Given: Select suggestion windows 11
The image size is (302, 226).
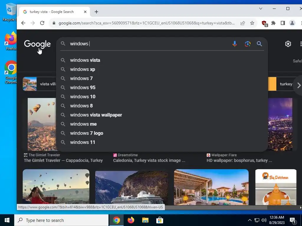Looking at the screenshot, I should (162, 142).
